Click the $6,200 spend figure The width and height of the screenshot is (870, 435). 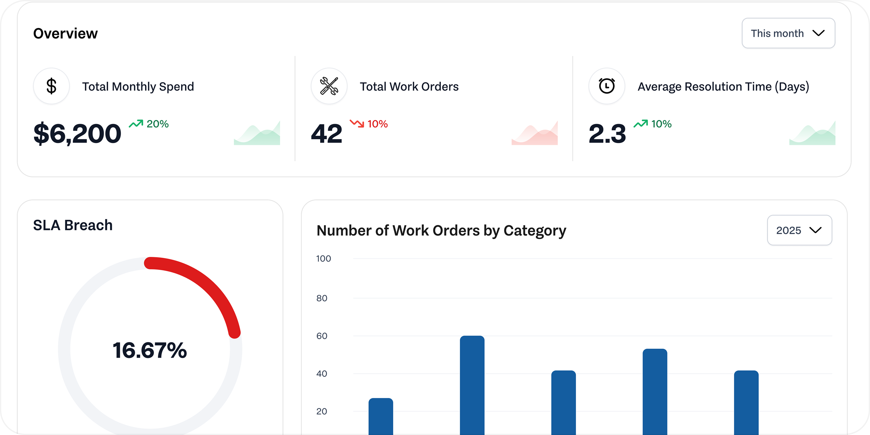pyautogui.click(x=77, y=134)
